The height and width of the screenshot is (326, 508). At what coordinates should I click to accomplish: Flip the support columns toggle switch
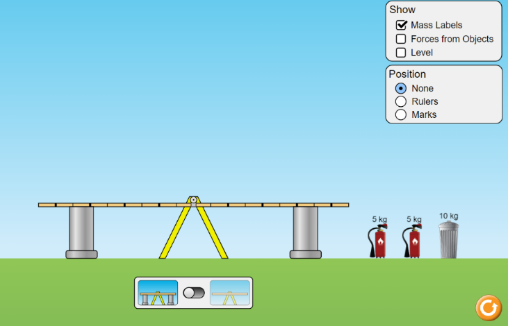pyautogui.click(x=194, y=293)
